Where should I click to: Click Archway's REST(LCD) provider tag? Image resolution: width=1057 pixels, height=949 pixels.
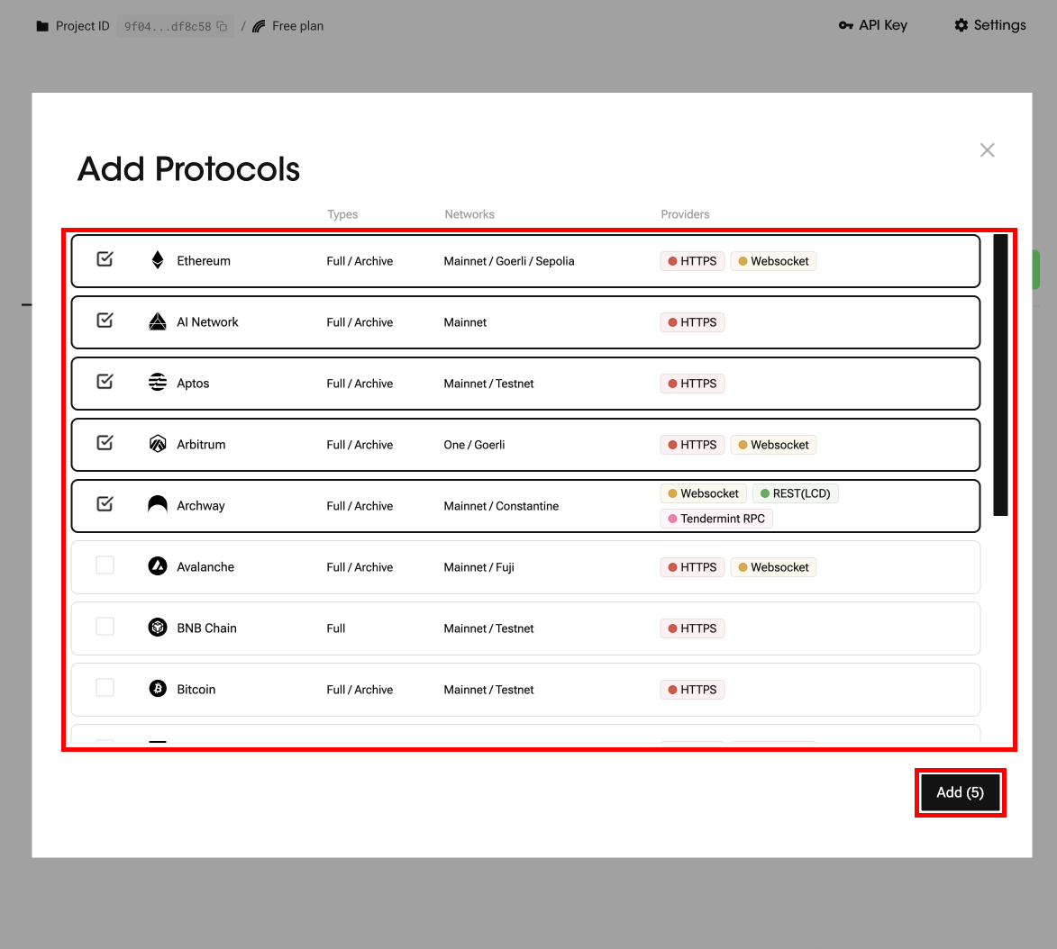click(x=796, y=493)
